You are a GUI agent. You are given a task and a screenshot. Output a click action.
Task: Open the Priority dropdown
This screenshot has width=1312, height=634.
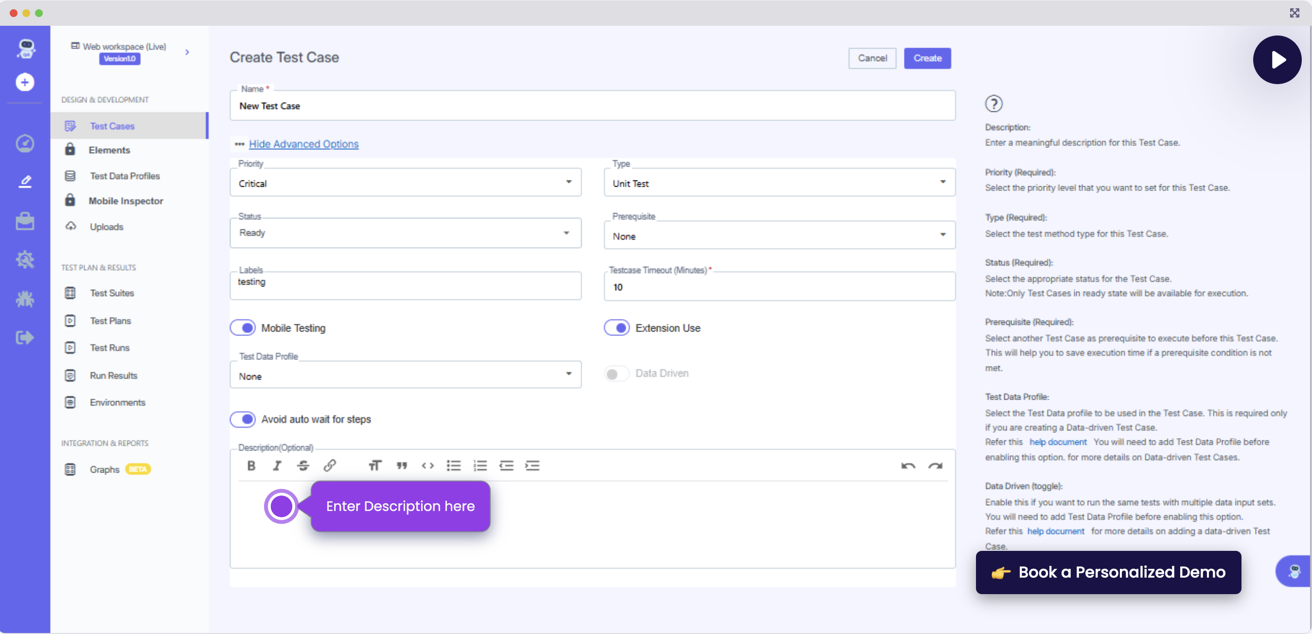coord(406,183)
